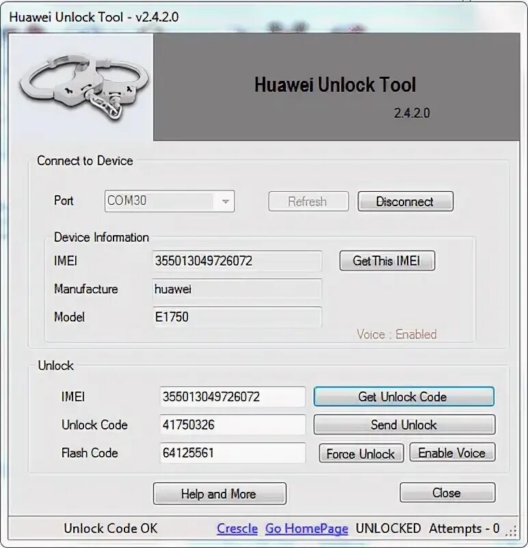Click the Close button
528x548 pixels.
point(447,493)
